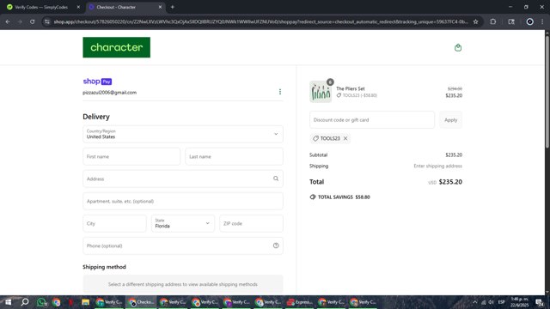Image resolution: width=550 pixels, height=309 pixels.
Task: Click the address search magnifier icon
Action: click(x=276, y=179)
